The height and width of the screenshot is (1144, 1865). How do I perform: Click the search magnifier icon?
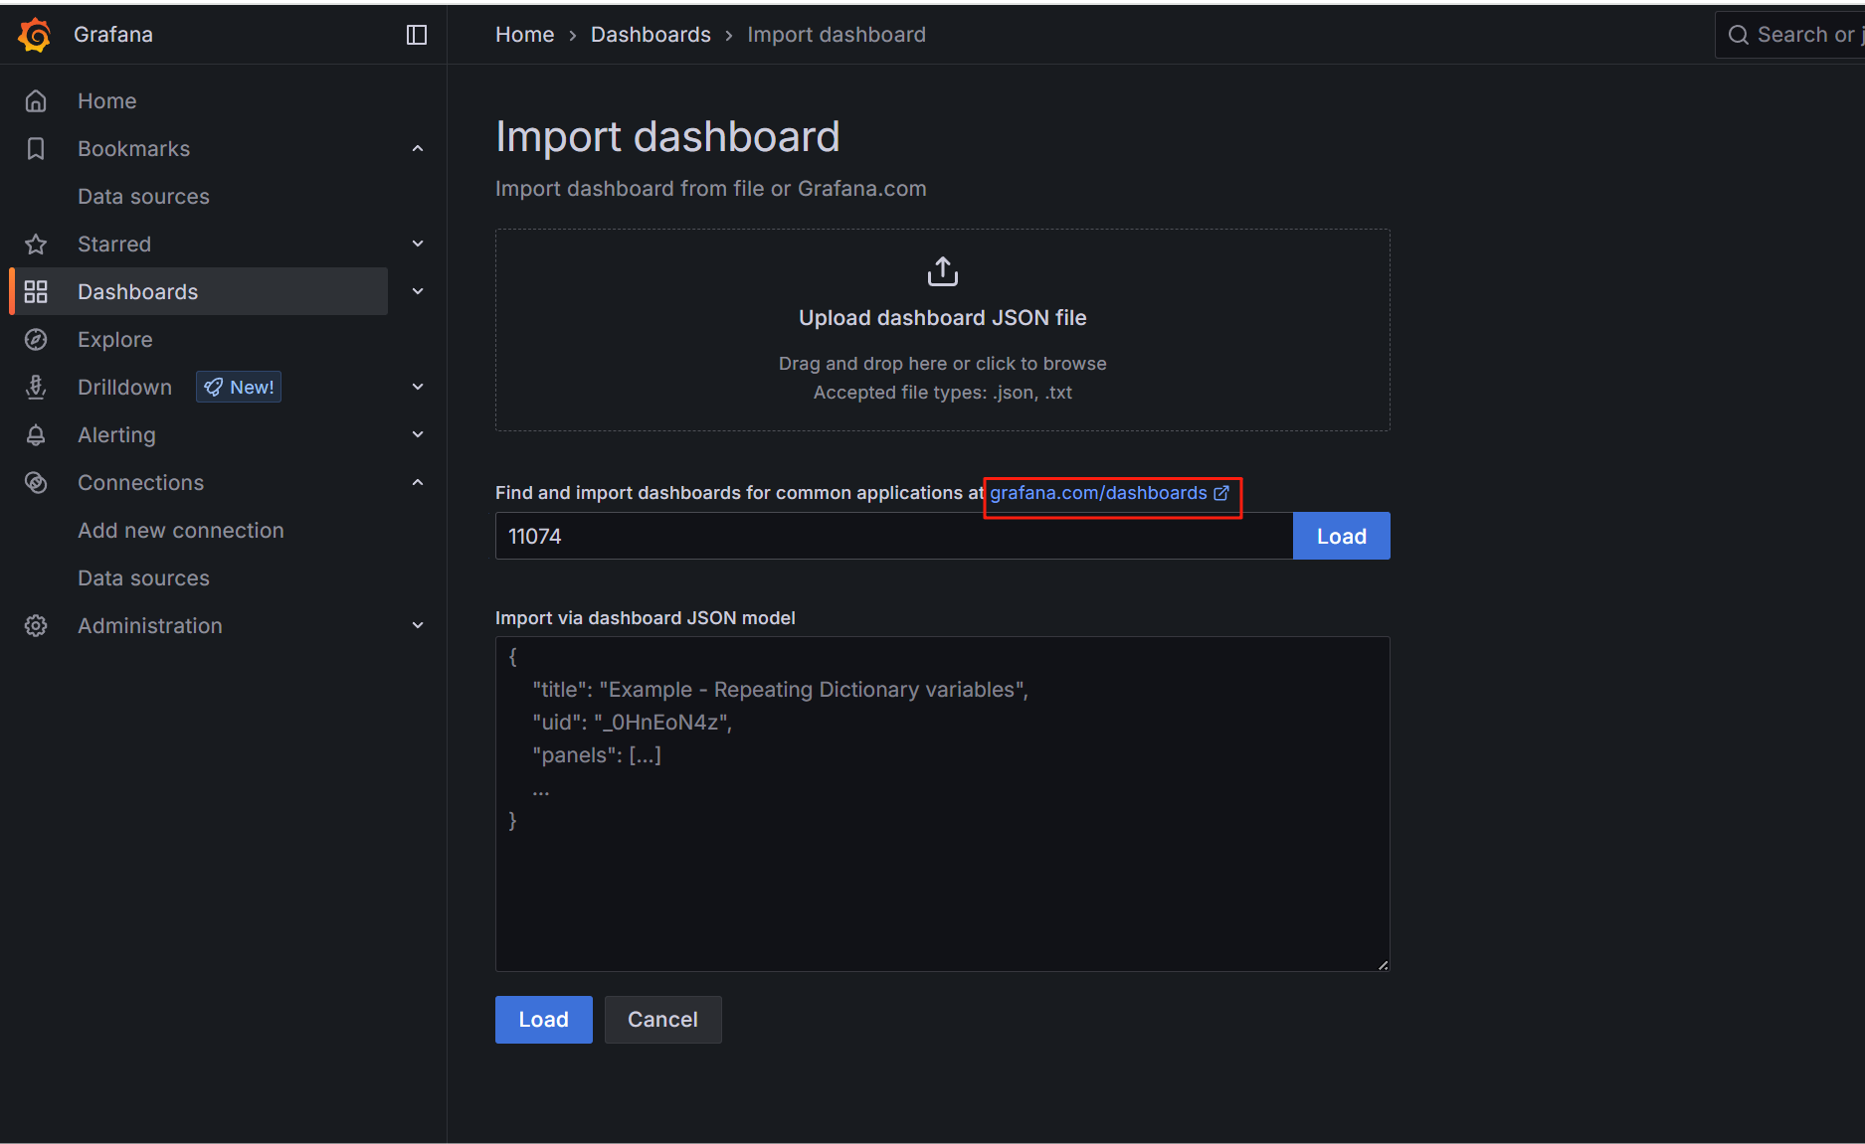(x=1738, y=35)
